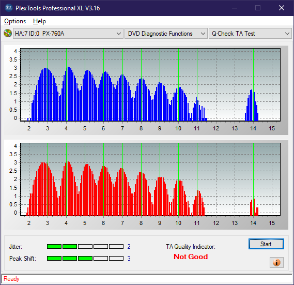Click the first green Jitter indicator block

(54, 246)
